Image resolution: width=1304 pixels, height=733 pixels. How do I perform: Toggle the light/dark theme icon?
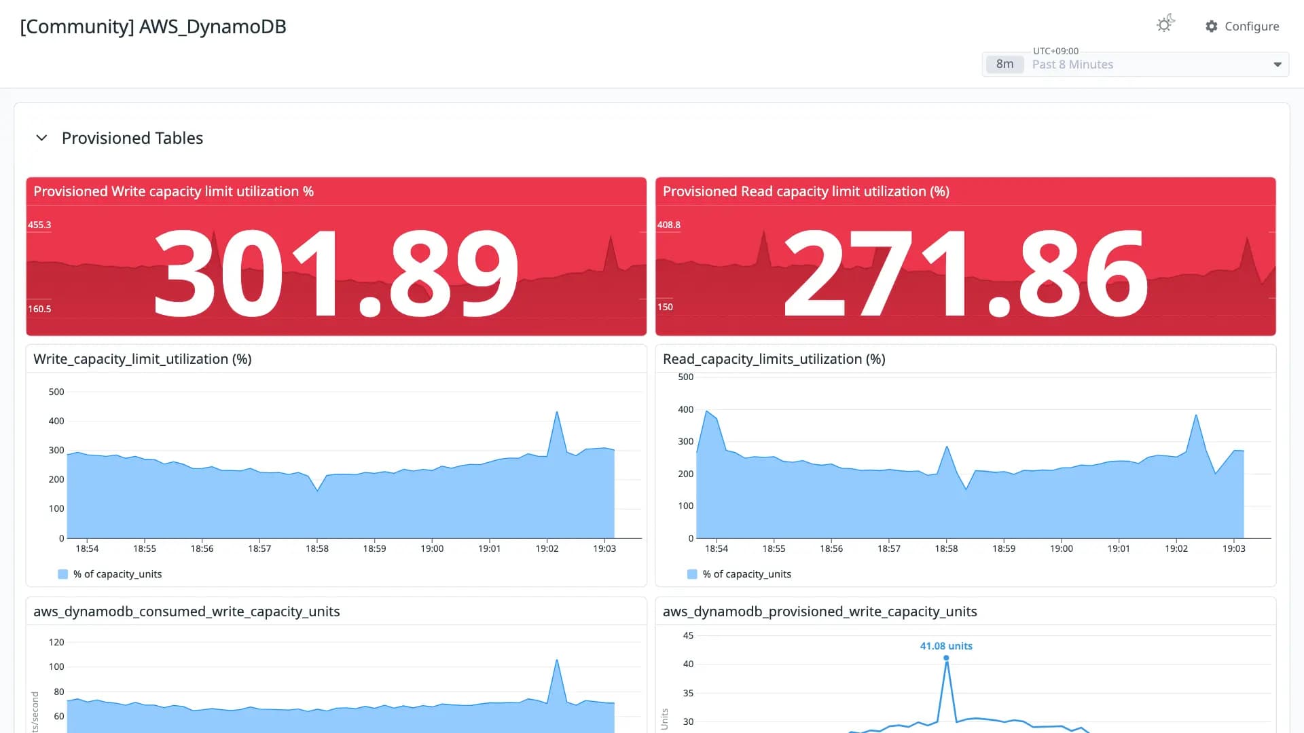point(1165,24)
